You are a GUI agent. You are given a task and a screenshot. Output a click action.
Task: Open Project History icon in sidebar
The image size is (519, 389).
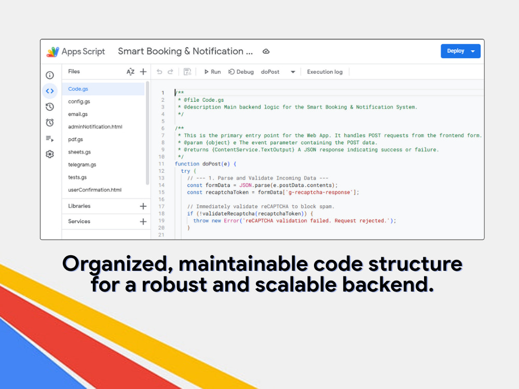(x=50, y=107)
